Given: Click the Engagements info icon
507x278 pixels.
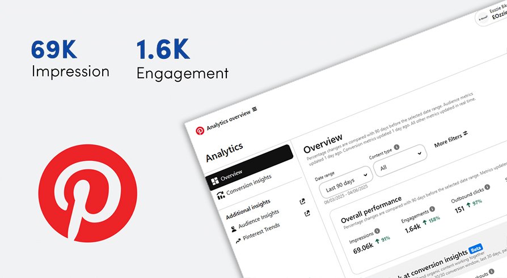Looking at the screenshot, I should (432, 209).
